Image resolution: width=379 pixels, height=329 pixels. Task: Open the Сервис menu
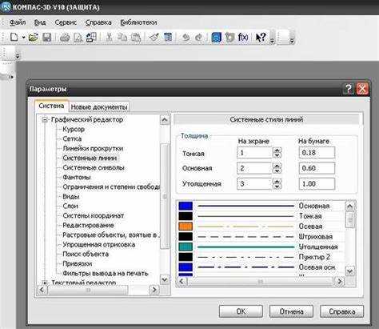[66, 22]
